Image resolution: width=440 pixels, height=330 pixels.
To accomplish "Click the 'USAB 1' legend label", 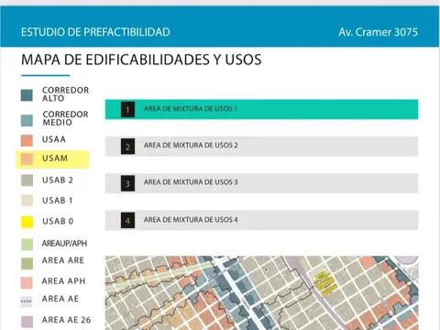I will coord(58,201).
